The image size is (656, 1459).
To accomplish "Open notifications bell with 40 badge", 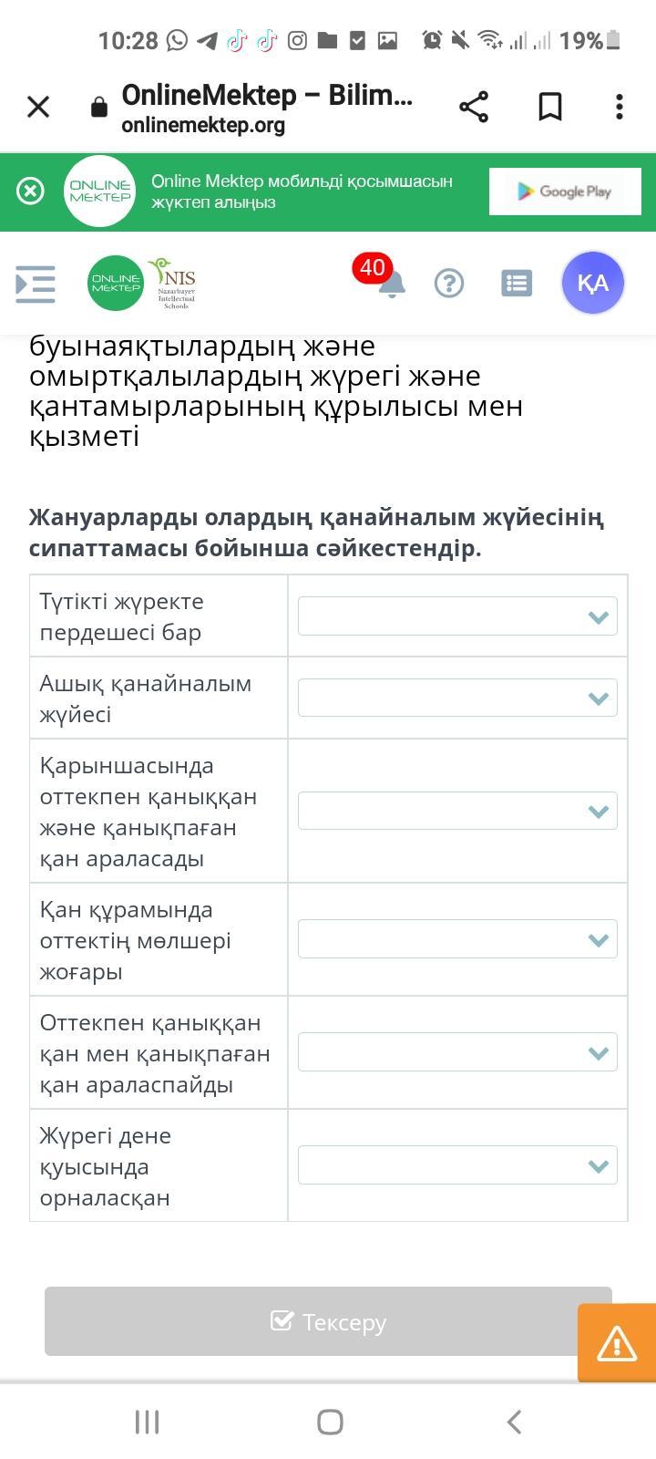I will point(391,283).
